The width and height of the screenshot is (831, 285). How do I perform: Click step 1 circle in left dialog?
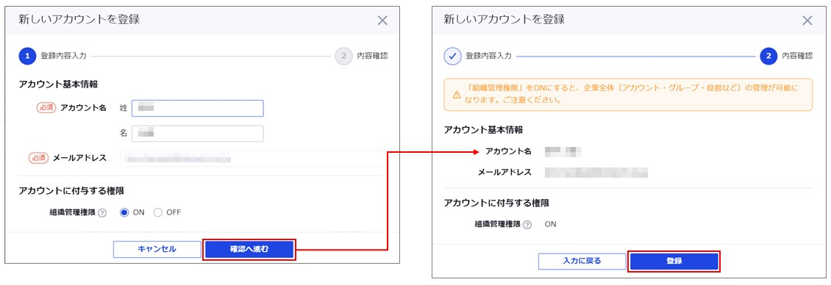[x=27, y=56]
